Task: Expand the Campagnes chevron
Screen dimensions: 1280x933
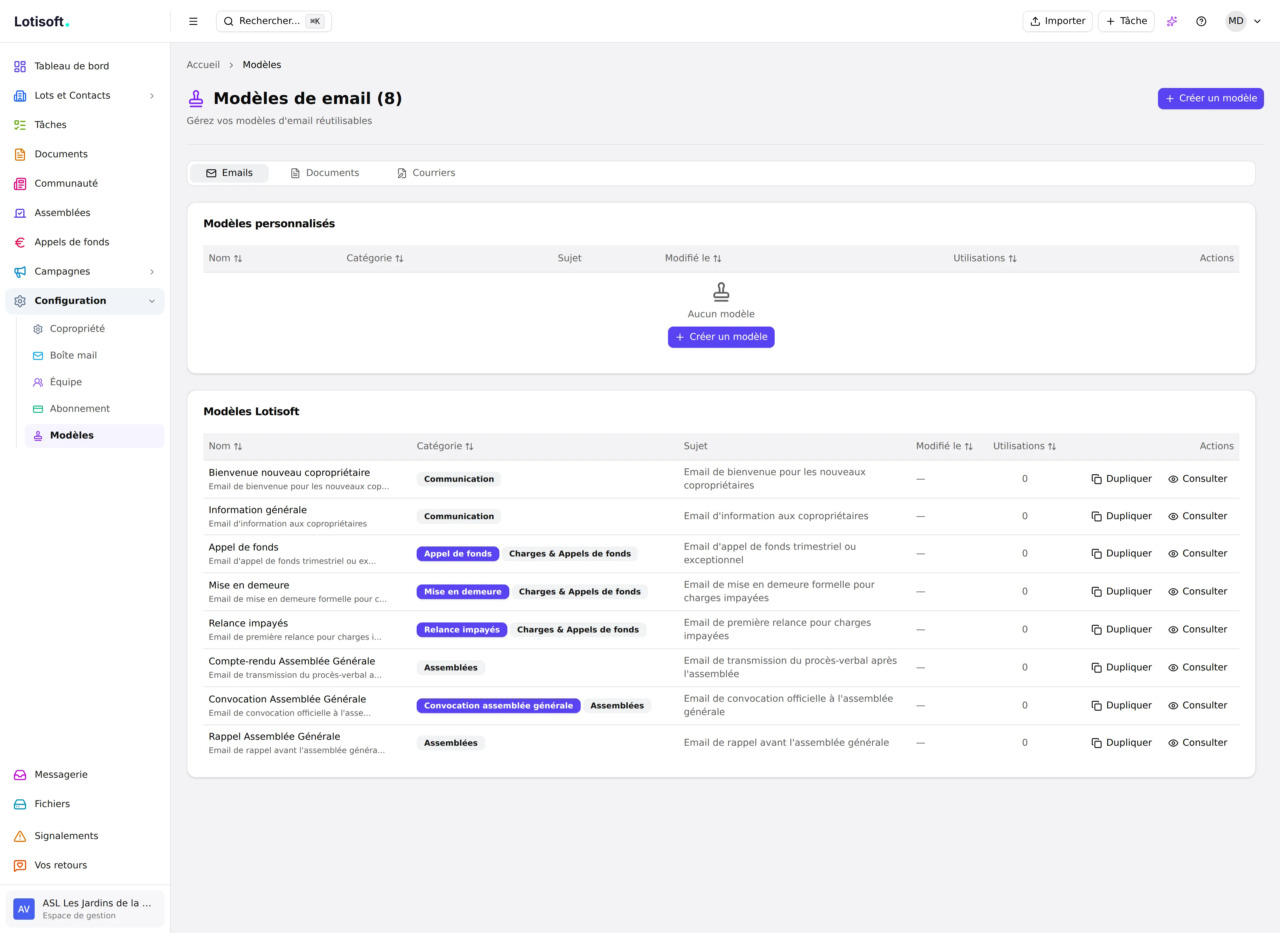Action: pyautogui.click(x=152, y=272)
